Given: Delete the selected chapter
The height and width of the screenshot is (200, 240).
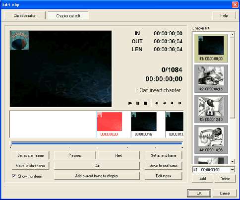Looking at the screenshot, I should coord(225,179).
